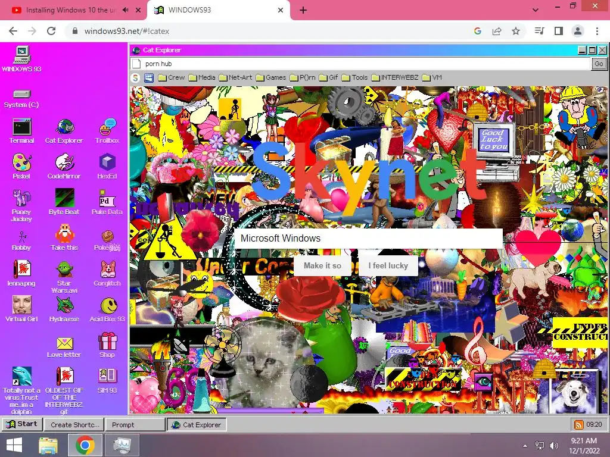Click the Go button in Cat Explorer
The height and width of the screenshot is (457, 610).
pos(599,64)
